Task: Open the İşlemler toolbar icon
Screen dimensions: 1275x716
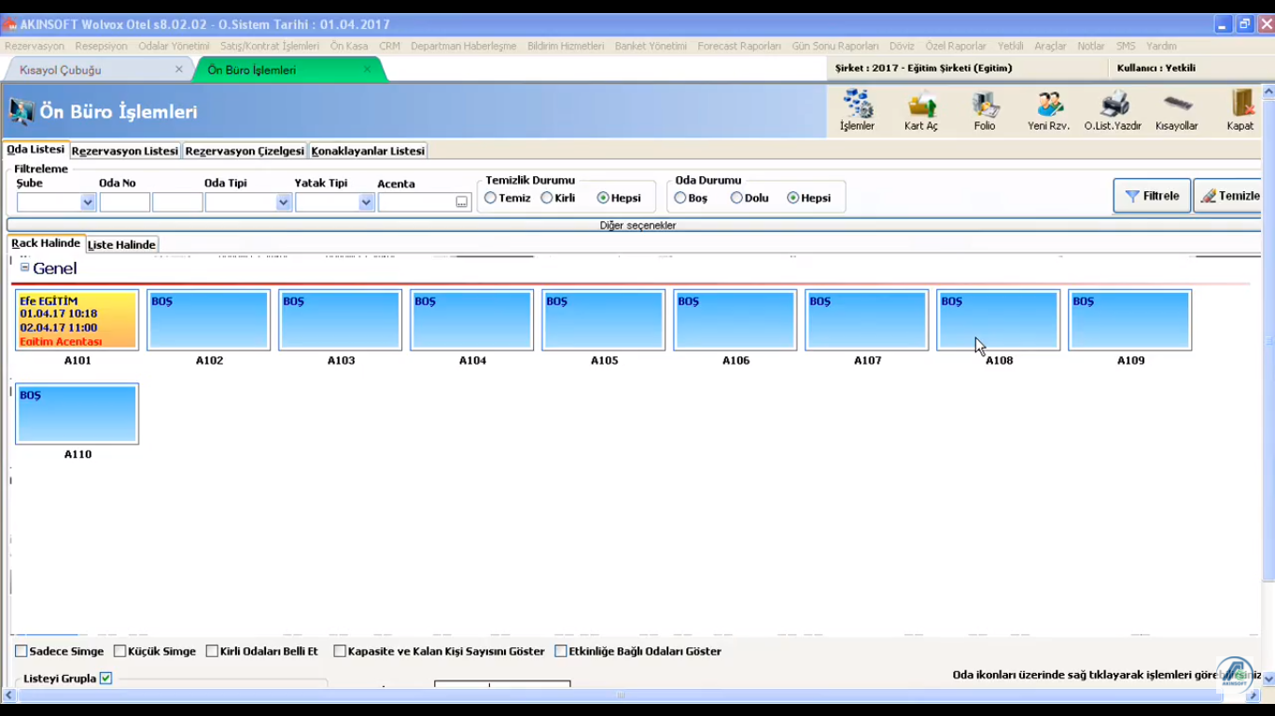Action: coord(857,110)
